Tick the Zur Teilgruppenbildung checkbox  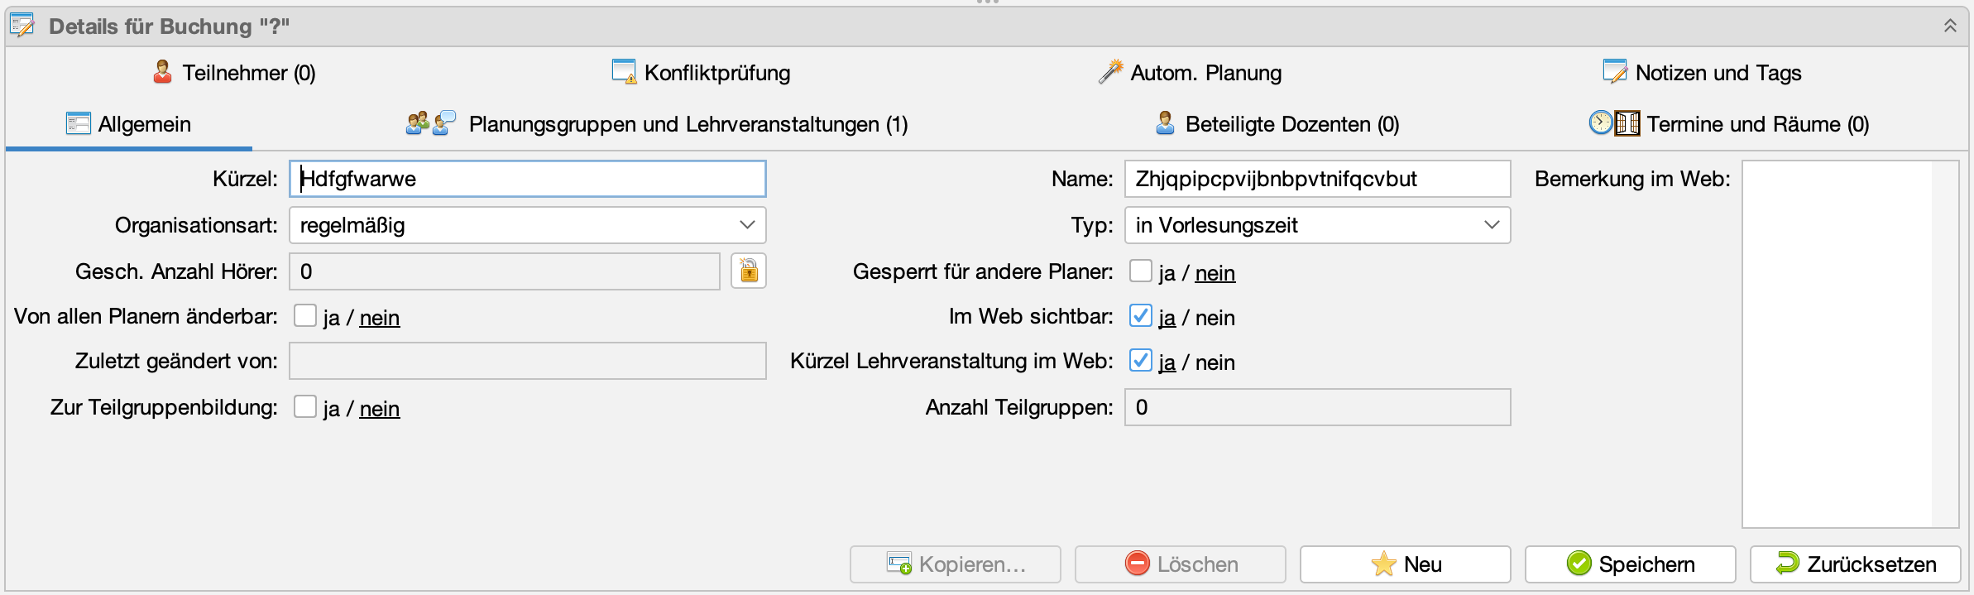pos(305,407)
